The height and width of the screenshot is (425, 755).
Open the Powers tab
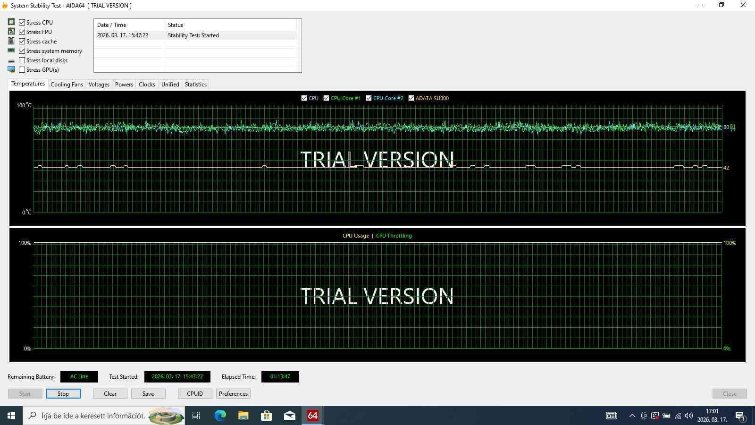[x=124, y=85]
